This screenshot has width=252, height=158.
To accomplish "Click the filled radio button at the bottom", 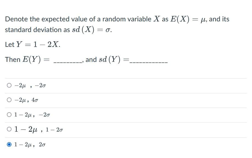I will click(9, 144).
